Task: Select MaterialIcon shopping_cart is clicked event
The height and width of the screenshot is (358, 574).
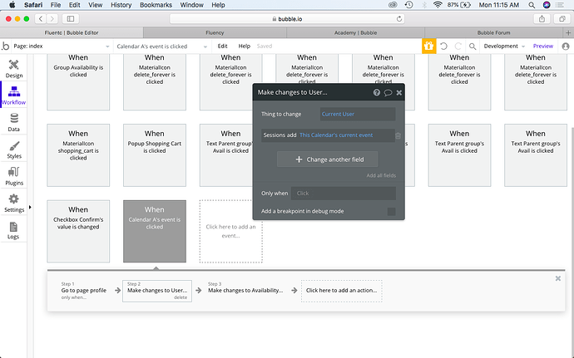Action: [78, 155]
